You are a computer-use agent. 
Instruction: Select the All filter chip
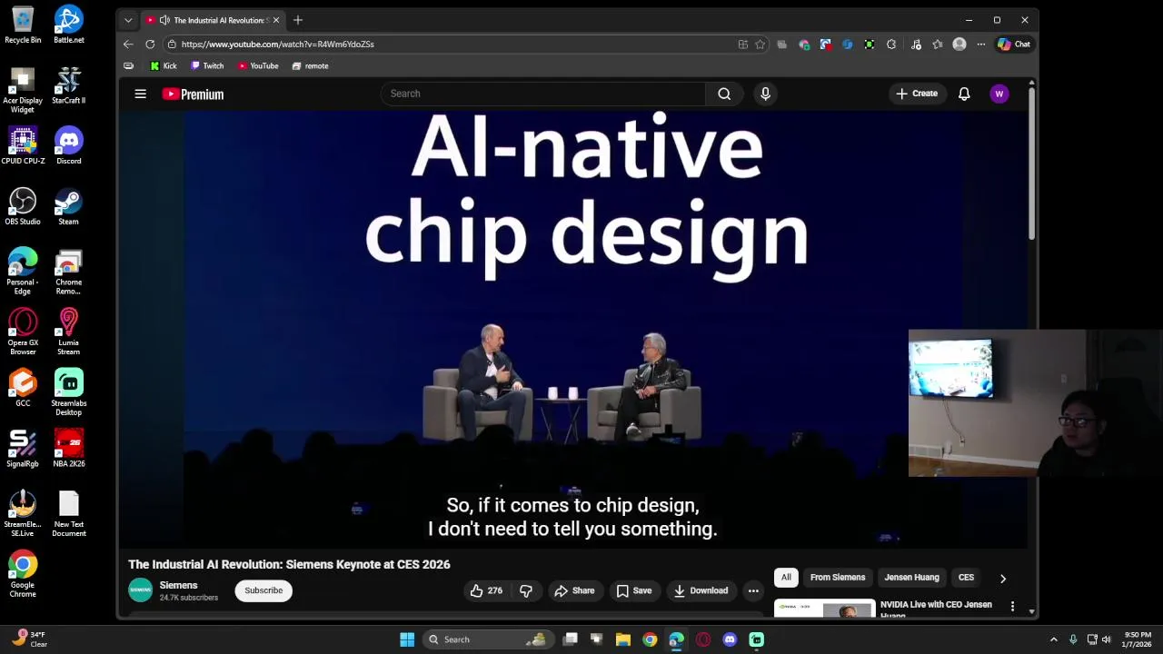coord(786,578)
